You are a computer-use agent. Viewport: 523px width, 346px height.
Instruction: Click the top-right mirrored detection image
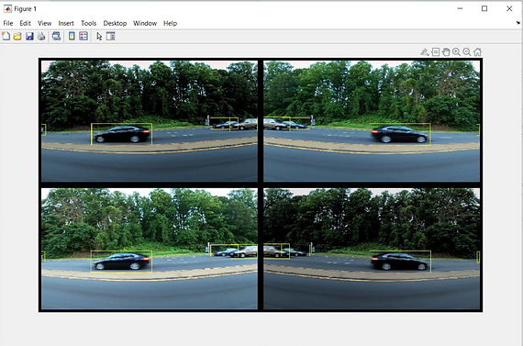[372, 121]
